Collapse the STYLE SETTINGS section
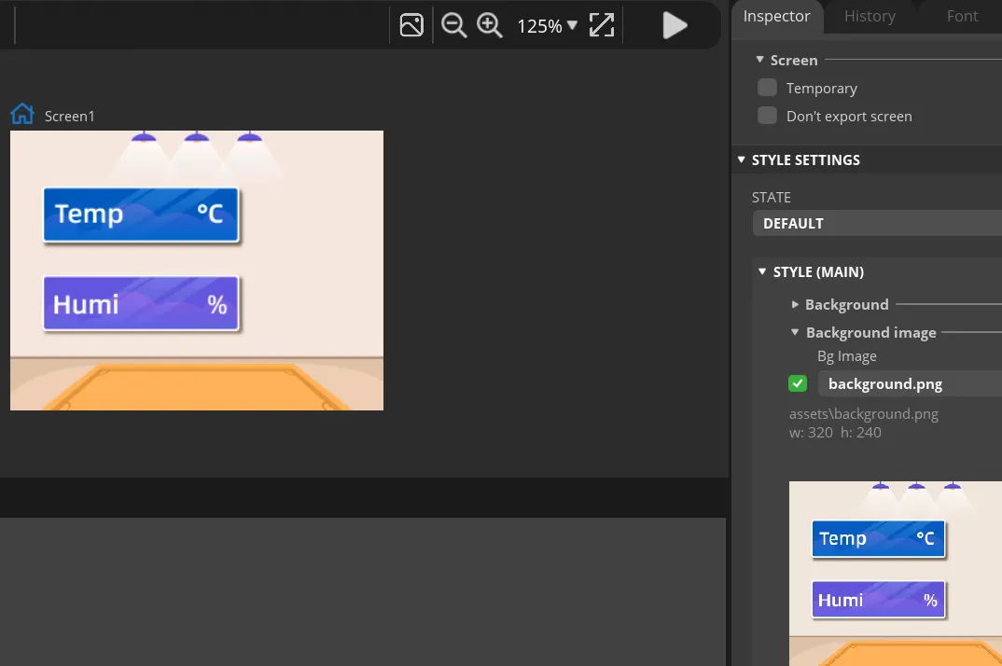Screen dimensions: 1002x666 tap(742, 160)
